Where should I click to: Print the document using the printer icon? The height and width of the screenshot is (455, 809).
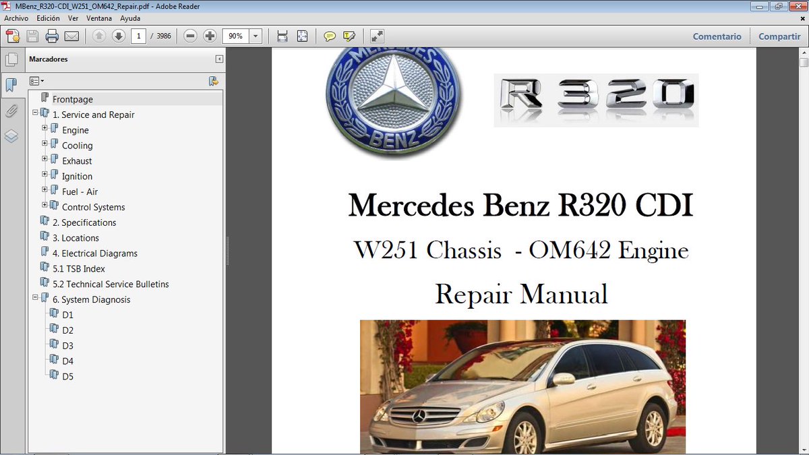(52, 36)
